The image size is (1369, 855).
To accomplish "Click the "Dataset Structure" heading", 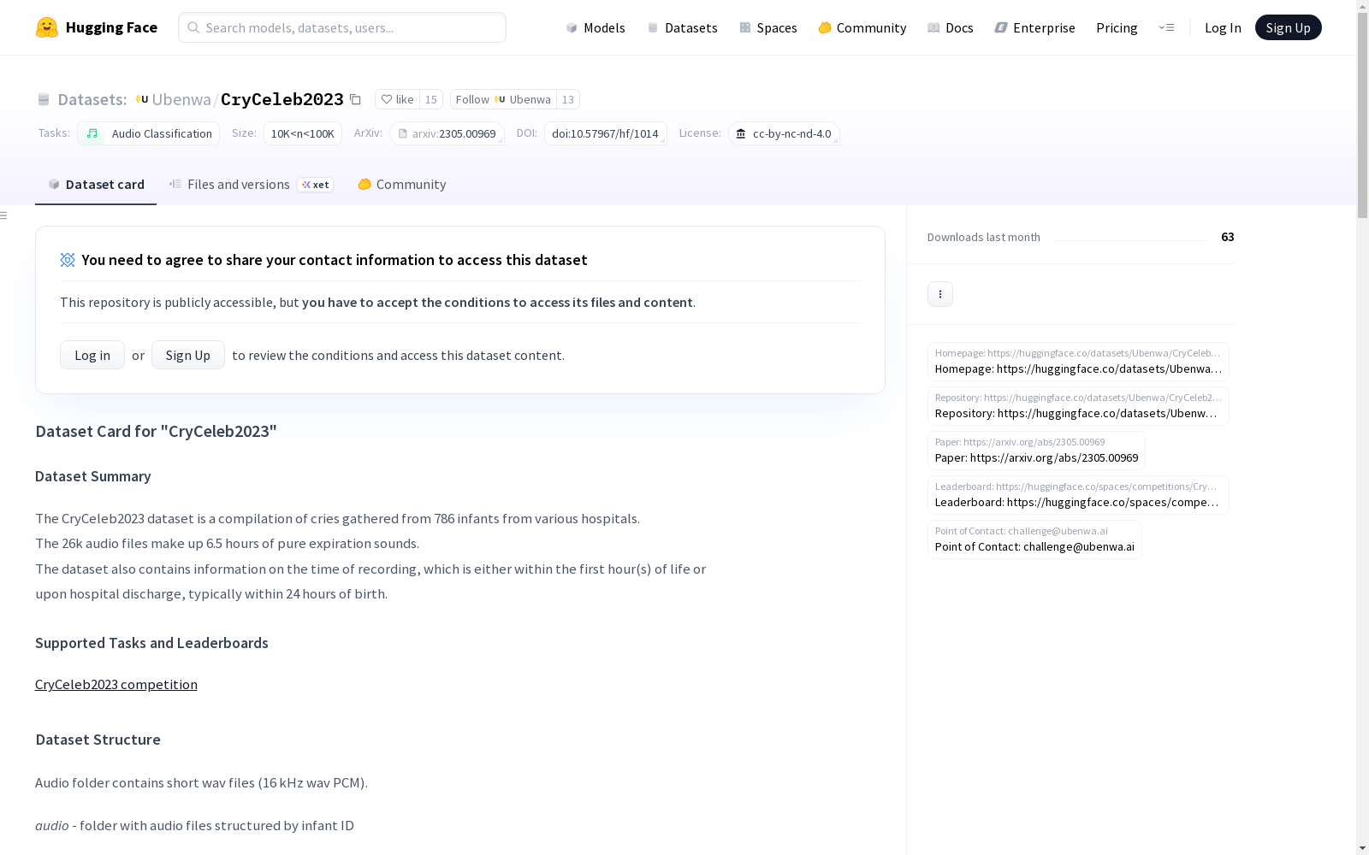I will tap(98, 740).
